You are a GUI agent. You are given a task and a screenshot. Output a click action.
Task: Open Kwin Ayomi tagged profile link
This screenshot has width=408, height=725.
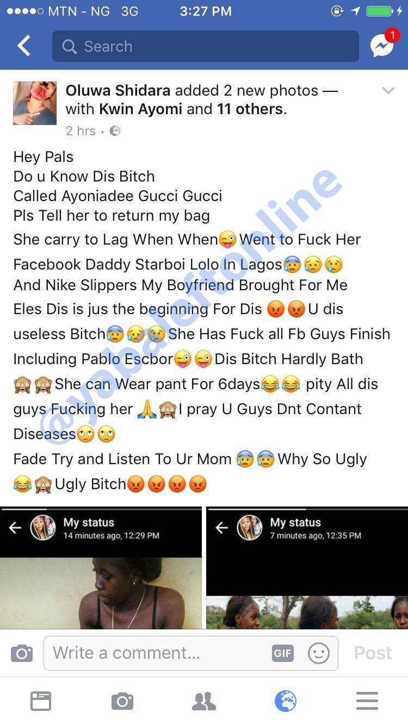click(x=140, y=109)
